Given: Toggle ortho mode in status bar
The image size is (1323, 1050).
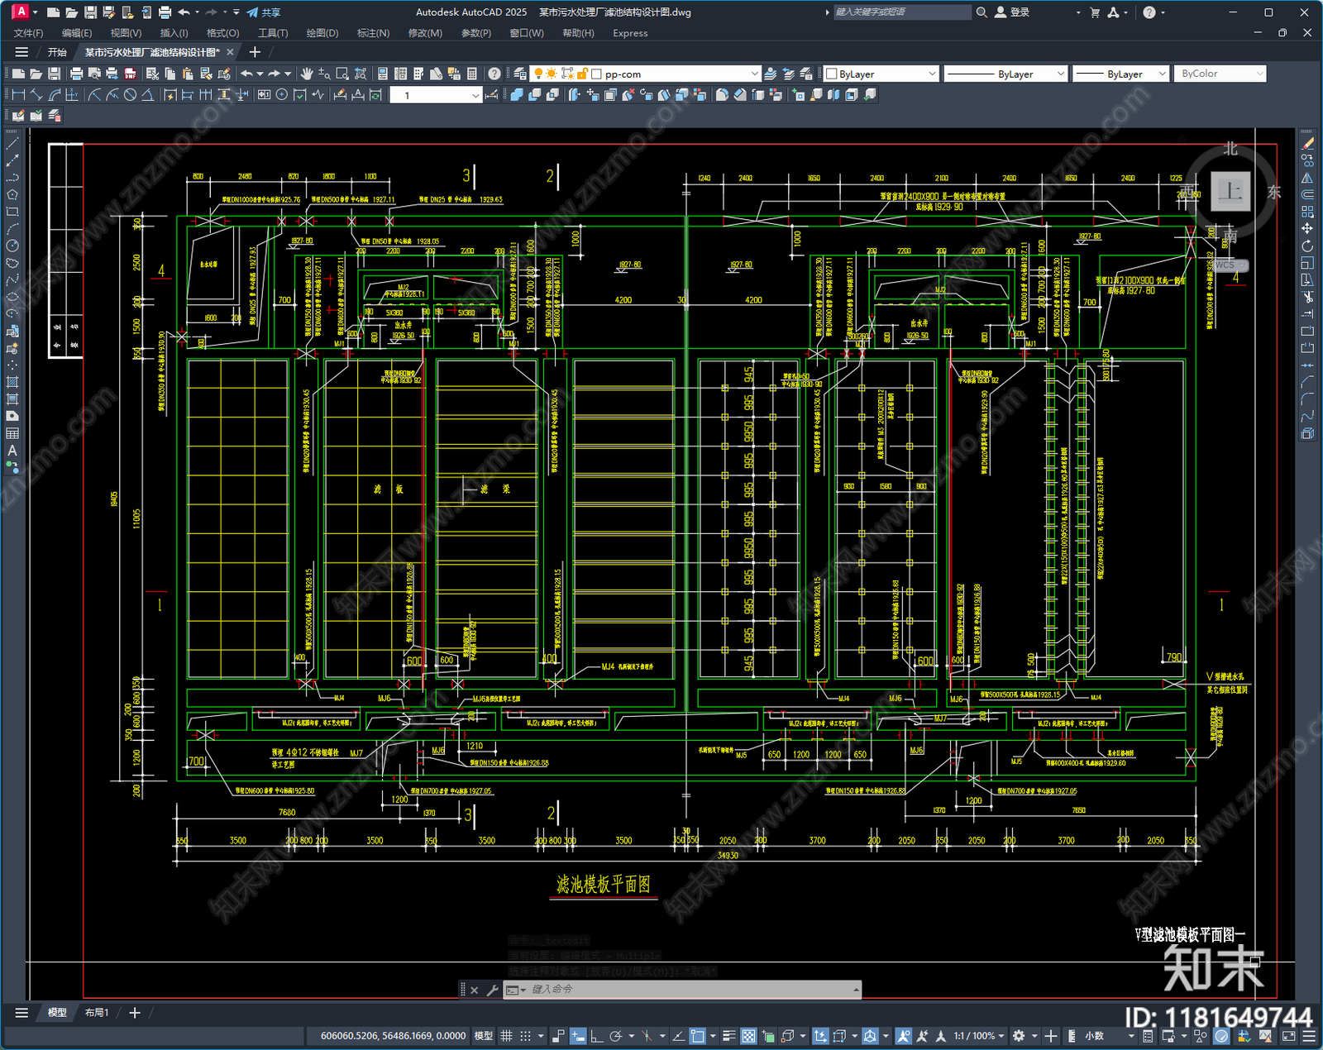Looking at the screenshot, I should tap(596, 1036).
